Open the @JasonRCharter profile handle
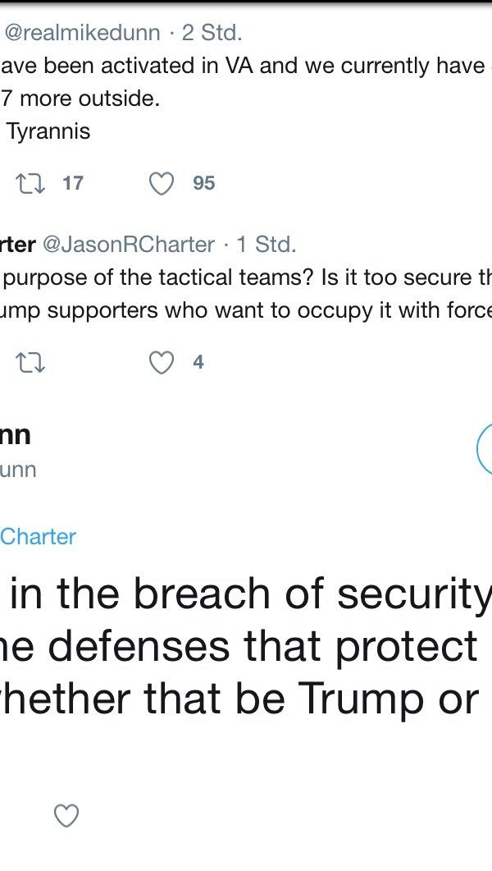The image size is (492, 871). (128, 244)
